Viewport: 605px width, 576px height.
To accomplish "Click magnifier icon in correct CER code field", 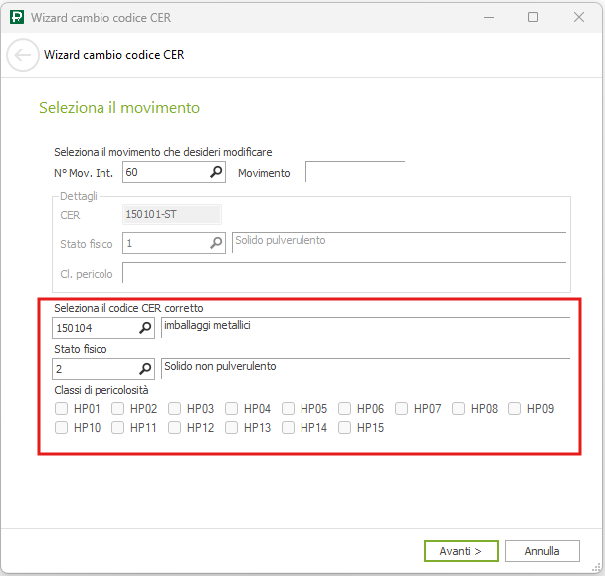I will click(145, 327).
